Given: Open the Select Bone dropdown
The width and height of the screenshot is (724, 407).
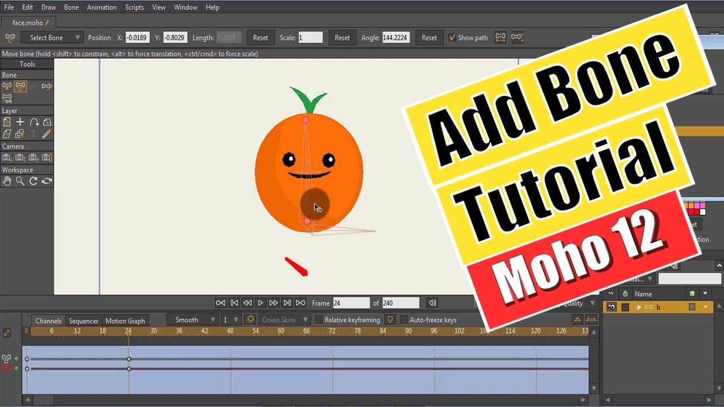Looking at the screenshot, I should pyautogui.click(x=51, y=37).
